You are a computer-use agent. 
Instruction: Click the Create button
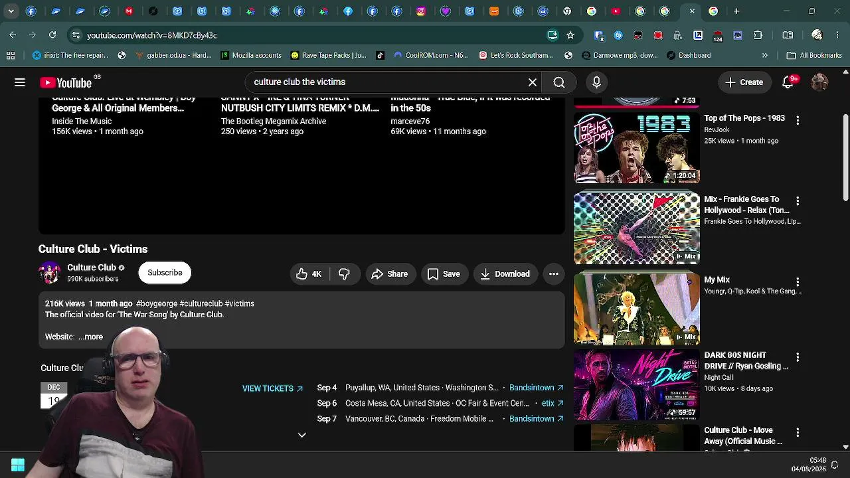point(744,82)
